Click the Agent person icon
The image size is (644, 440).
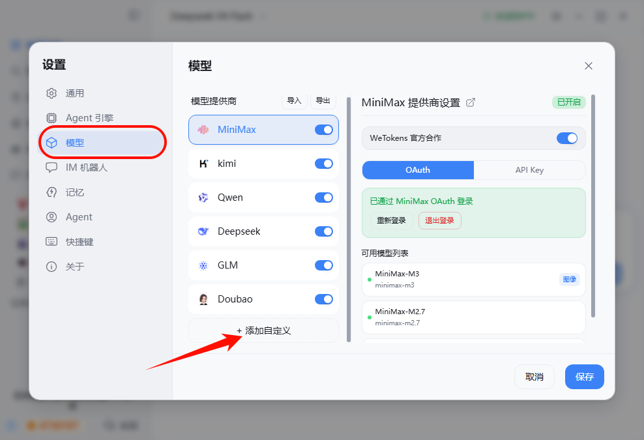coord(51,217)
